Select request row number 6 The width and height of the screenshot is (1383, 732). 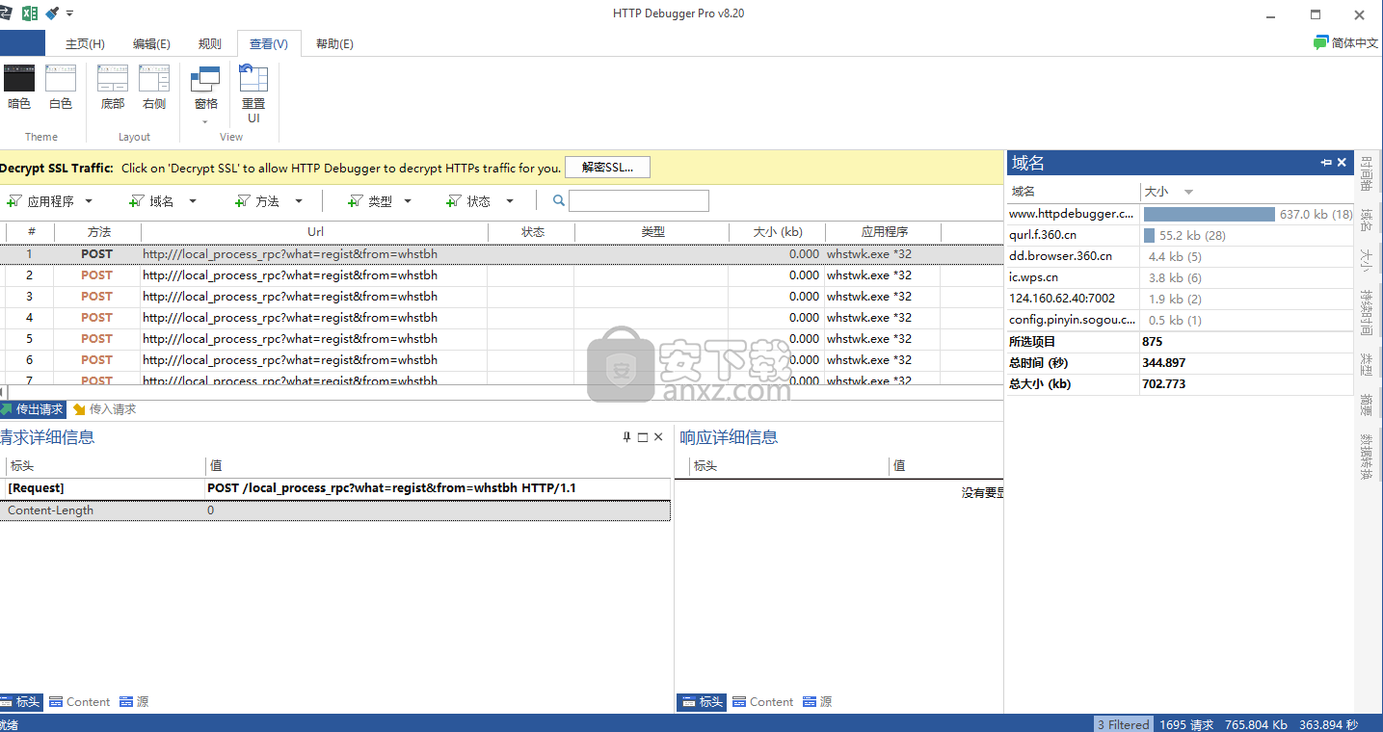[x=501, y=360]
